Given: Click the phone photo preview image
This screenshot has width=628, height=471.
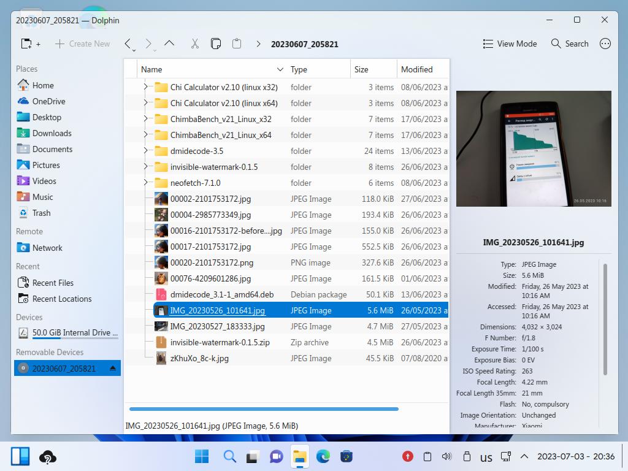Looking at the screenshot, I should pyautogui.click(x=534, y=148).
